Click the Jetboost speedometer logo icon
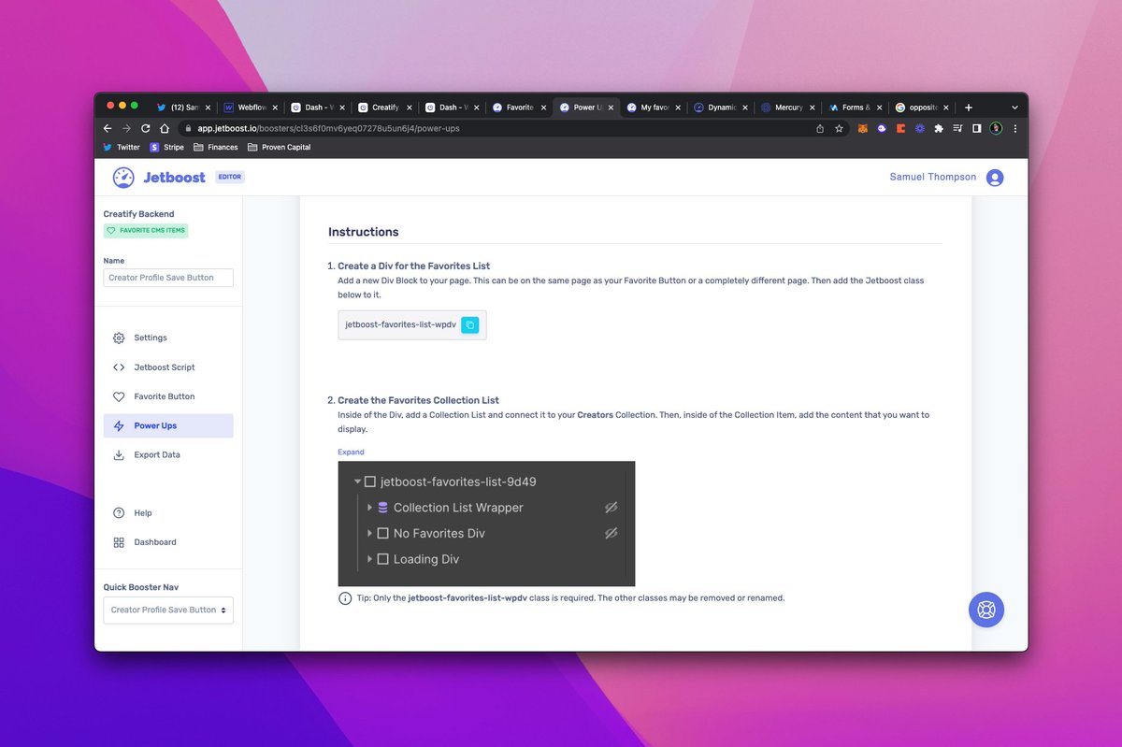This screenshot has width=1122, height=747. [123, 178]
